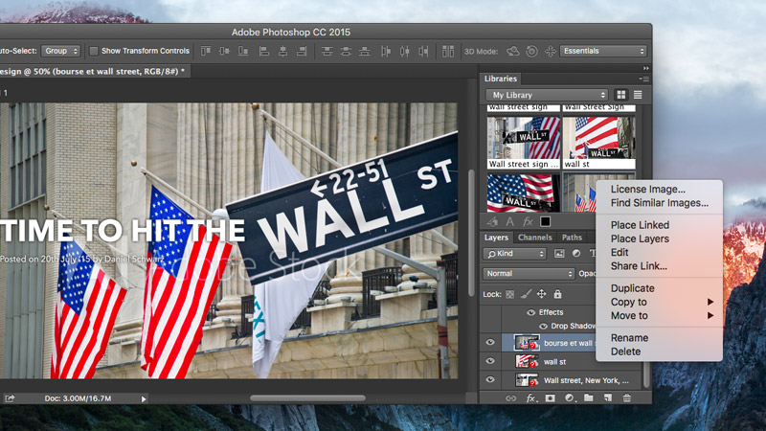Open the Essentials workspace dropdown
The width and height of the screenshot is (766, 431).
[603, 51]
